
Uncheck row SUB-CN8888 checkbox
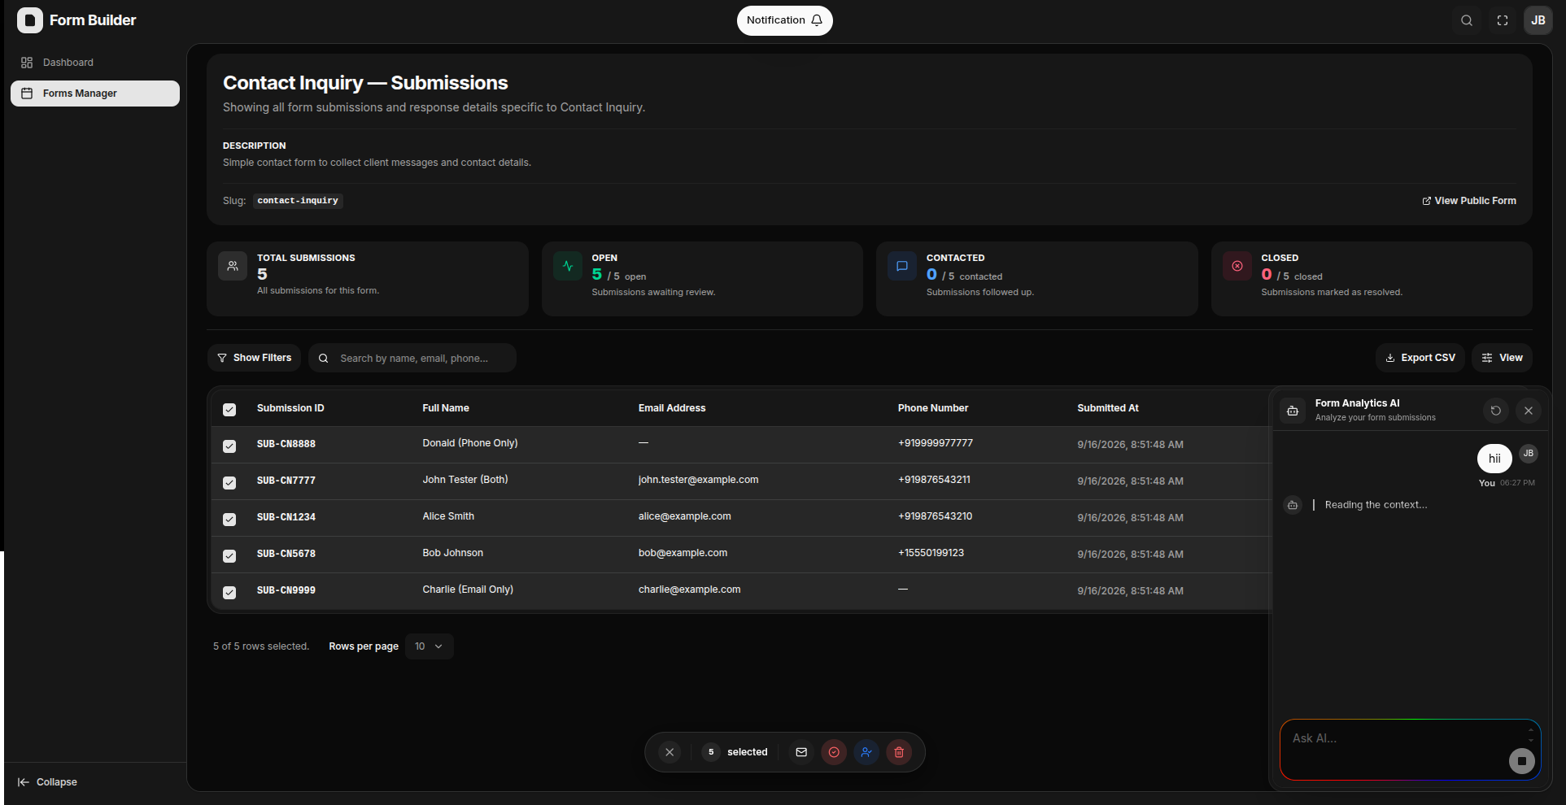click(229, 446)
